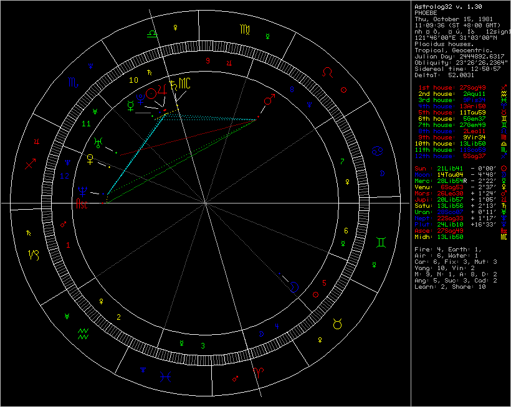
Task: Click the 'Astrolog32 v. 1.30' header text
Action: pos(444,6)
